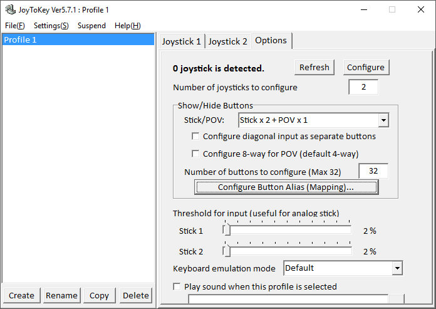Click the Stick 1 '2 %' value
Screen dimensions: 436x309
[370, 231]
